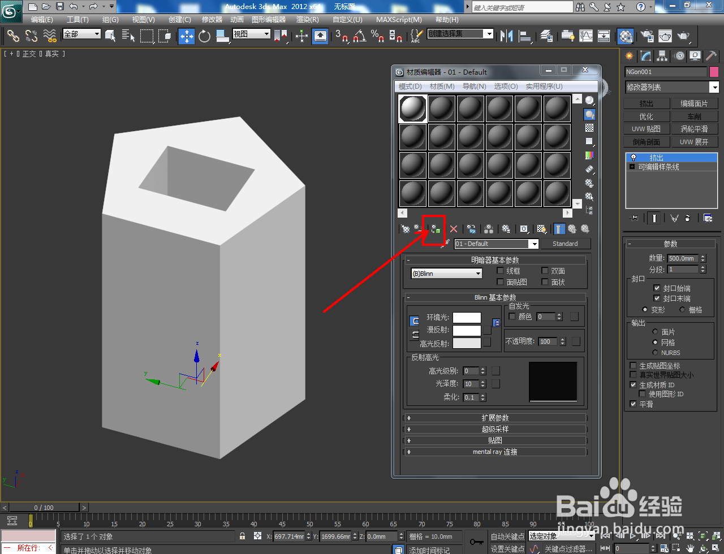This screenshot has width=724, height=554.
Task: Open the 视图 reference coordinate dropdown
Action: point(252,34)
